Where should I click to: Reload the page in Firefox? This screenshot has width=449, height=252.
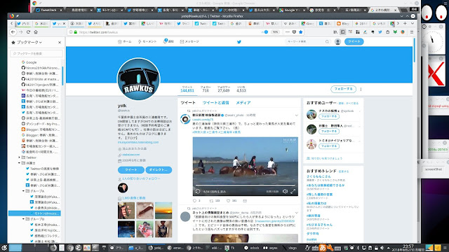[28, 32]
